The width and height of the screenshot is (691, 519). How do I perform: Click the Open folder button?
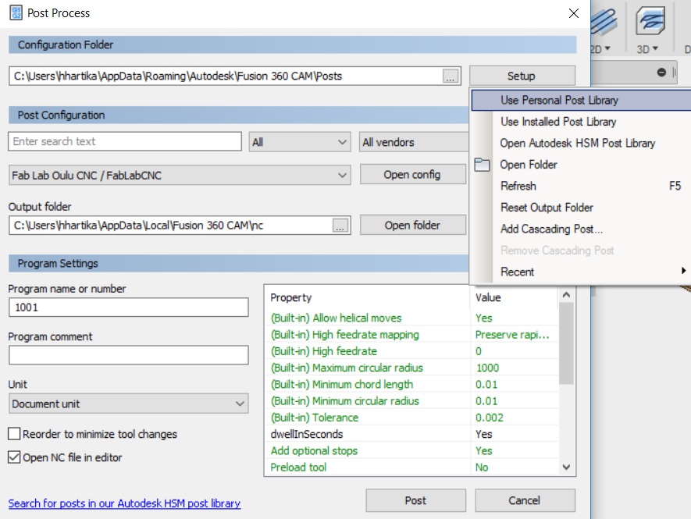click(x=412, y=225)
